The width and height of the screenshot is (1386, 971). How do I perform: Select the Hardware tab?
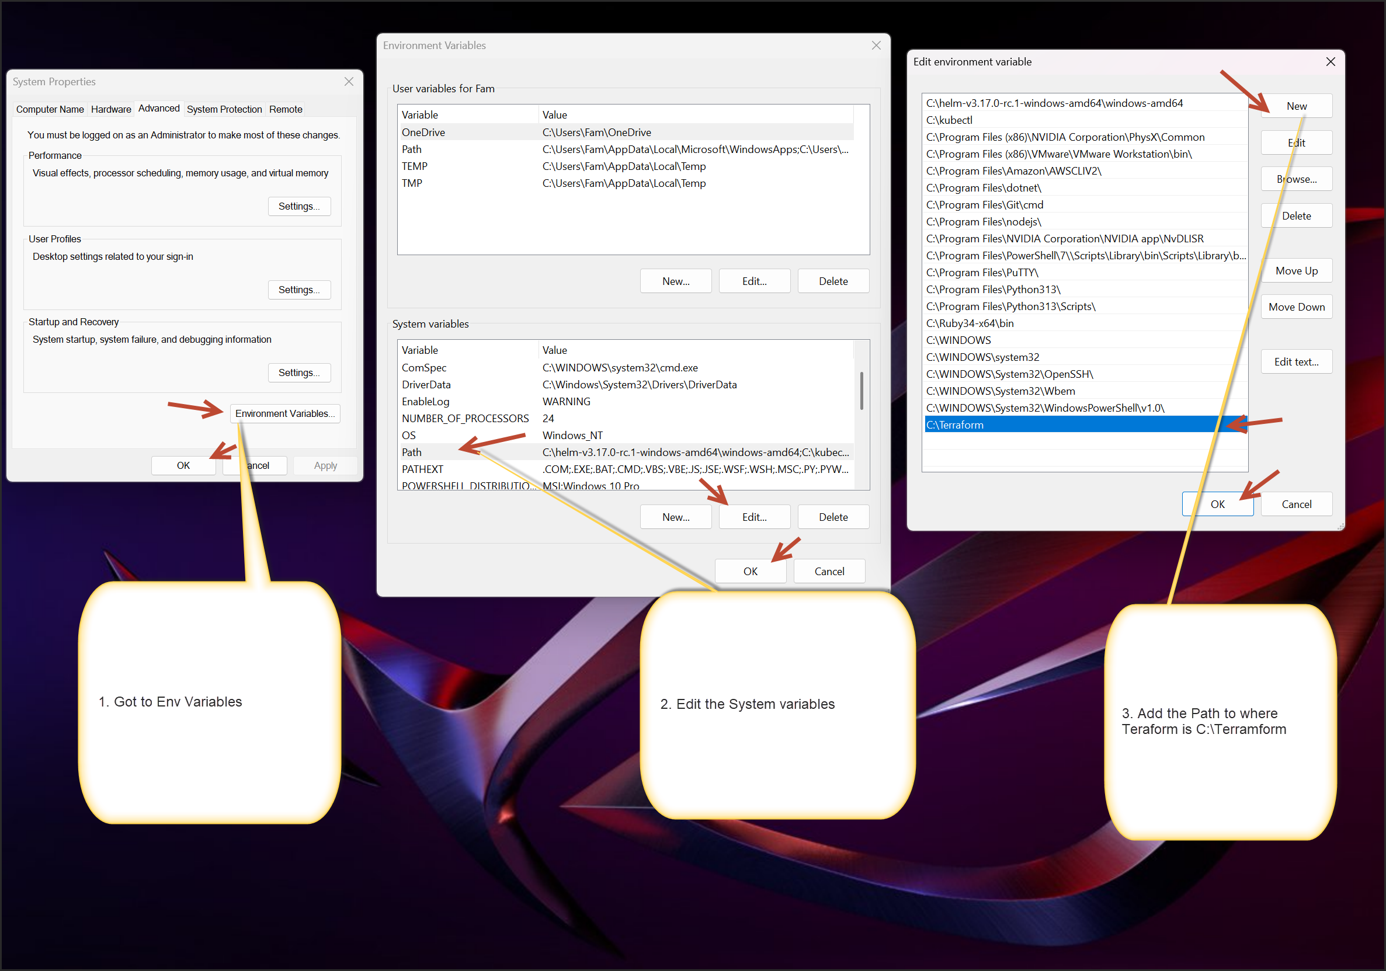click(111, 109)
